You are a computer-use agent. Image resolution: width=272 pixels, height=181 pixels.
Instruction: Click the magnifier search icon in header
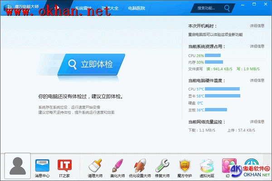pyautogui.click(x=227, y=8)
